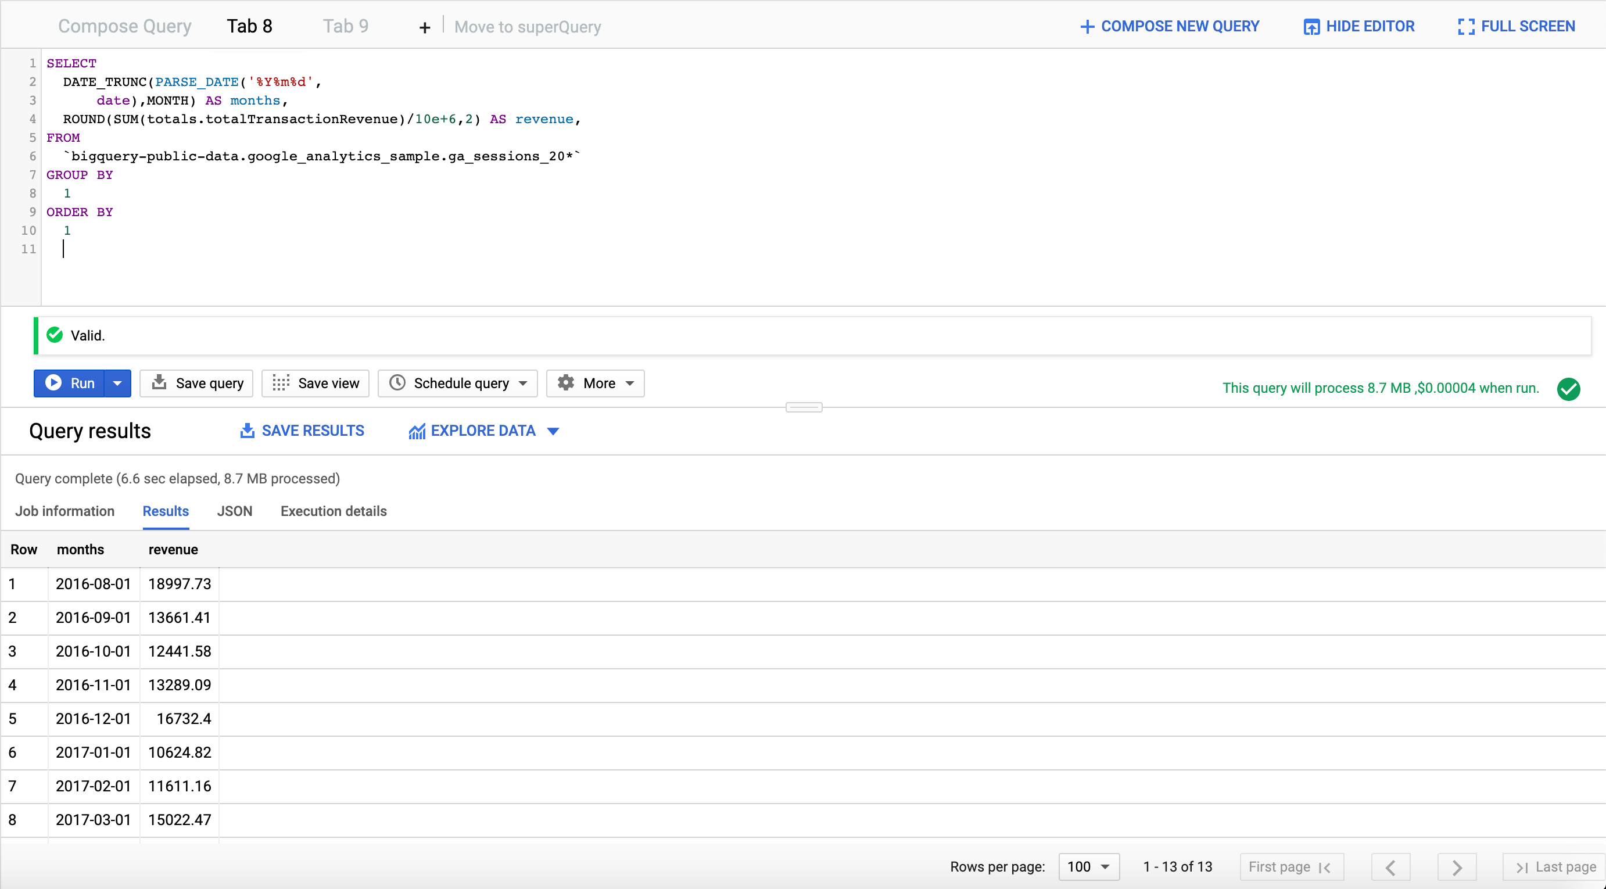Go to next results page arrow
This screenshot has height=889, width=1606.
click(1456, 867)
